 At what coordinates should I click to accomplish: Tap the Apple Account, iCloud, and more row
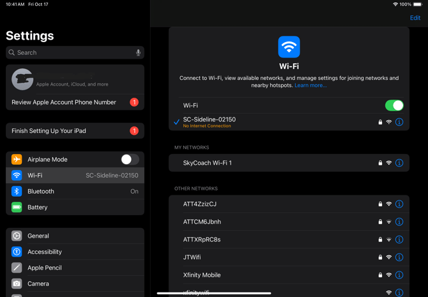click(x=75, y=79)
